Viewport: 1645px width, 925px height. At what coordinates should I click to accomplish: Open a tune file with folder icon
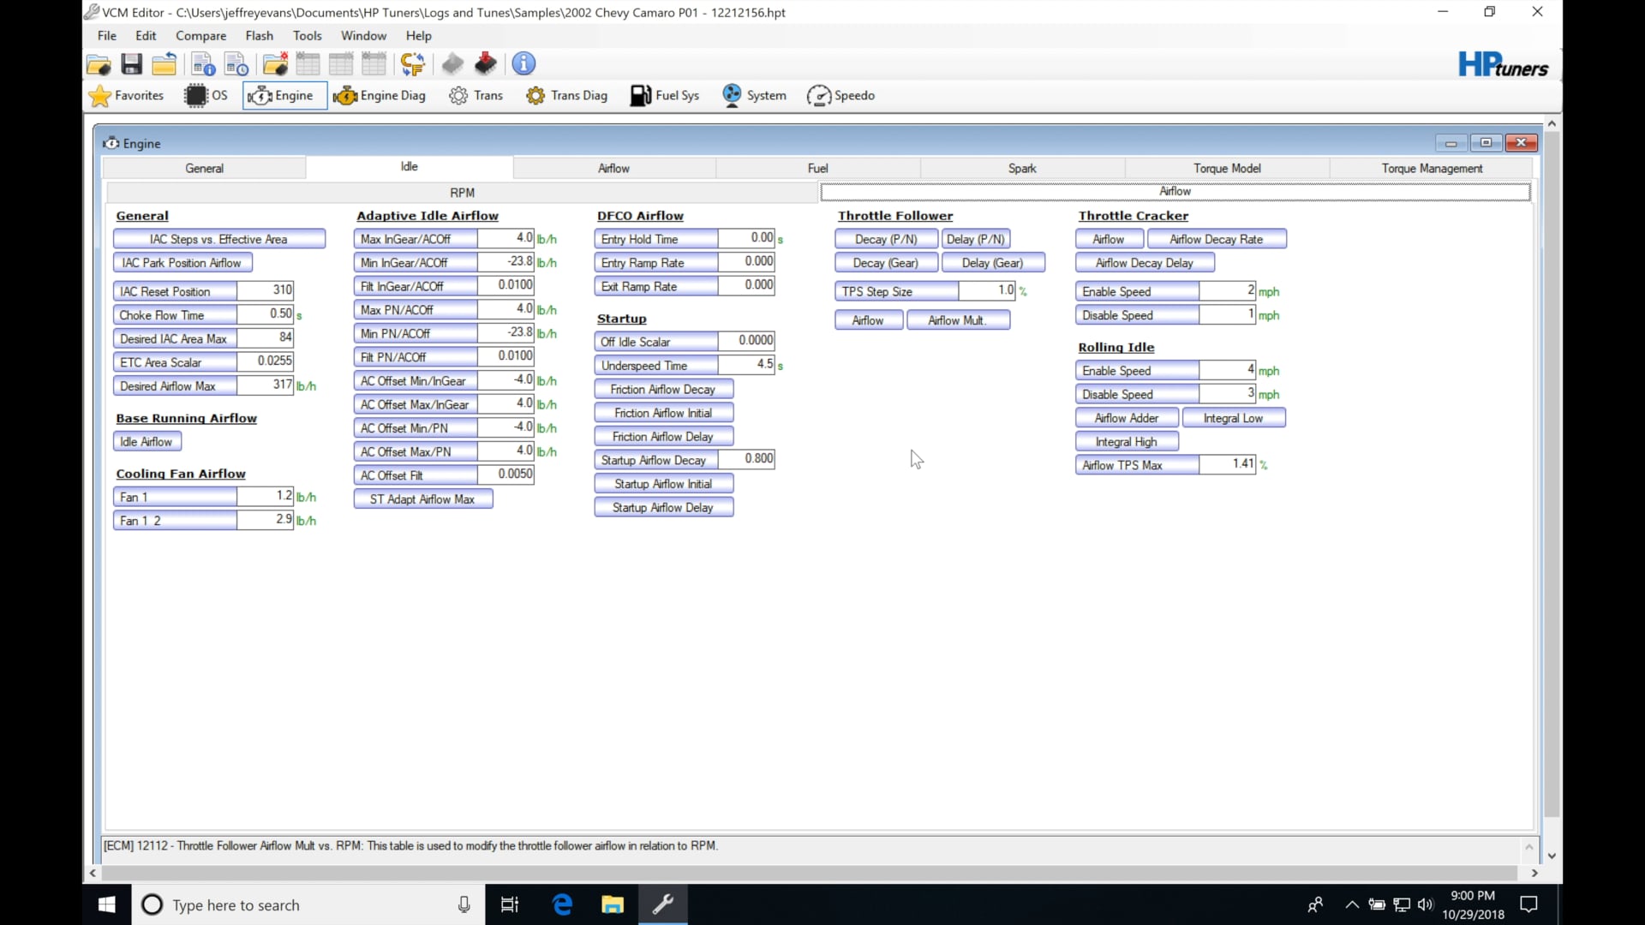coord(99,64)
